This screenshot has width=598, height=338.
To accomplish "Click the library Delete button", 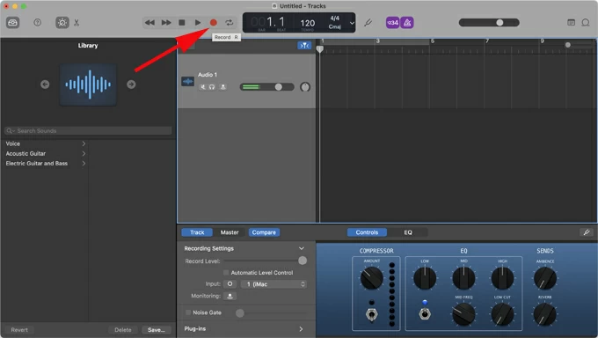I will coord(123,330).
